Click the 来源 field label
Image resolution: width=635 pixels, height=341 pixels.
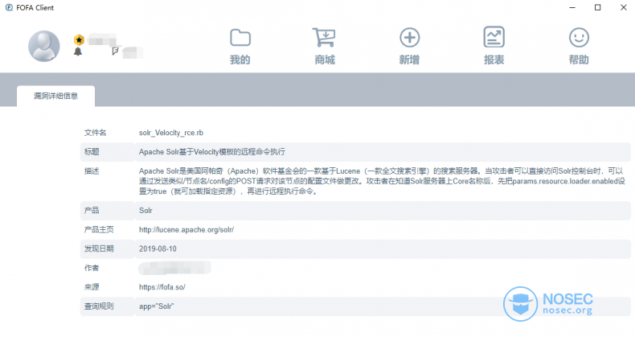pyautogui.click(x=92, y=287)
